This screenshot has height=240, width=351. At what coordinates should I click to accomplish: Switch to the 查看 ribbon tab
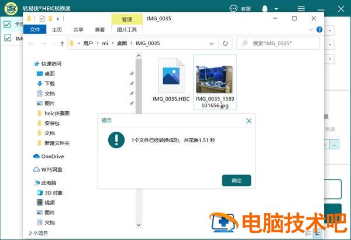point(99,30)
